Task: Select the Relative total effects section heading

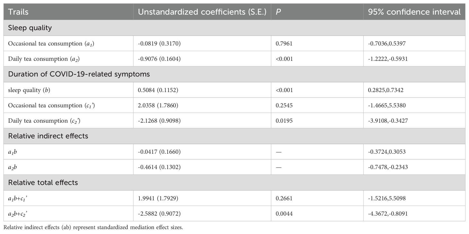Action: pos(43,182)
